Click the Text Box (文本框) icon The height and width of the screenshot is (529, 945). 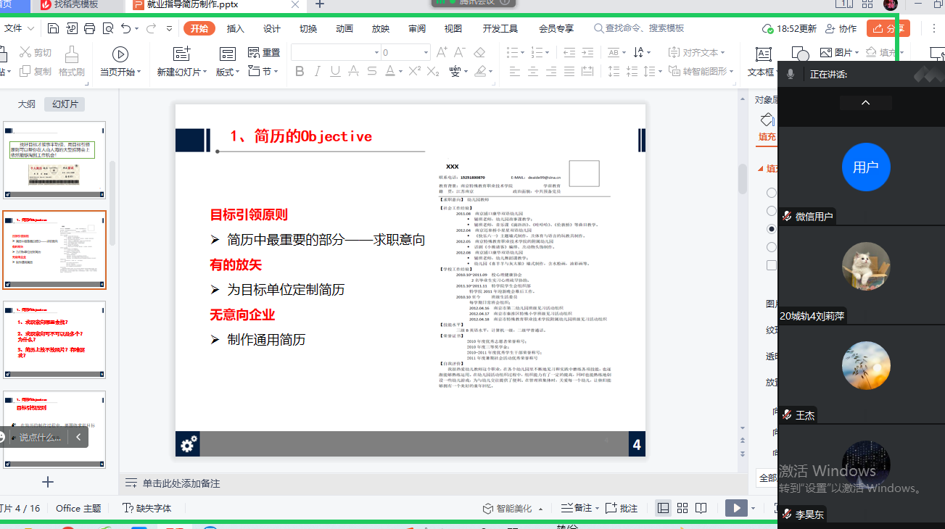click(x=763, y=54)
